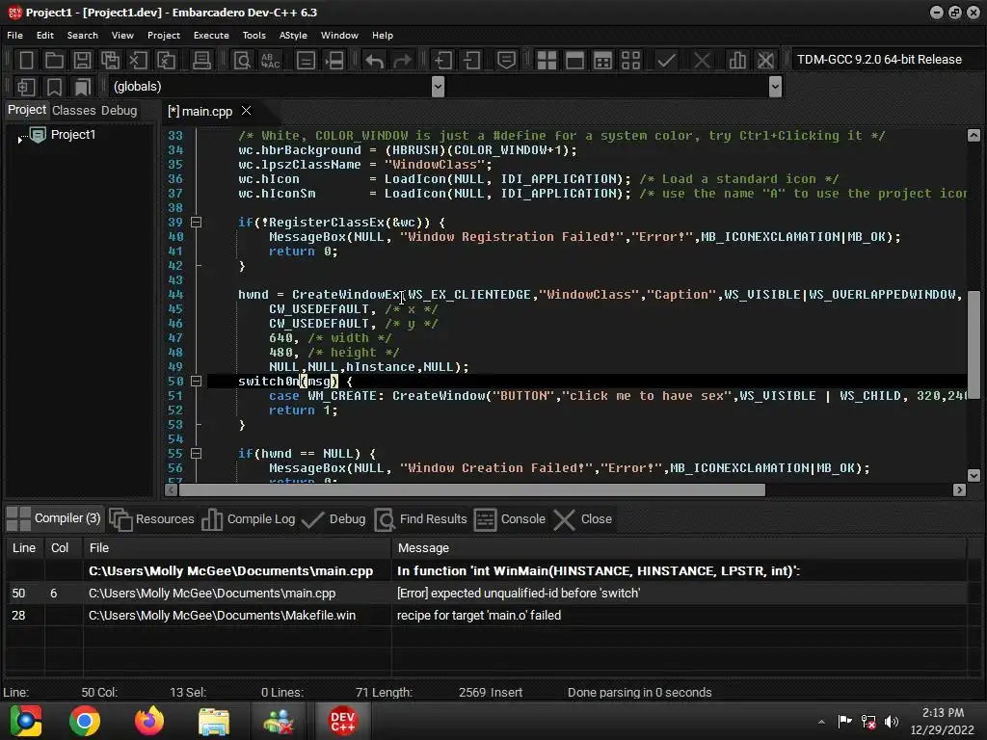
Task: Open the Find Results bottom tab
Action: (x=421, y=519)
